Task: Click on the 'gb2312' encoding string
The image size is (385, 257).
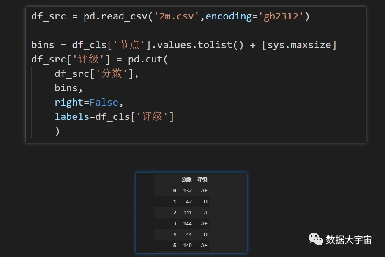Action: pos(281,16)
